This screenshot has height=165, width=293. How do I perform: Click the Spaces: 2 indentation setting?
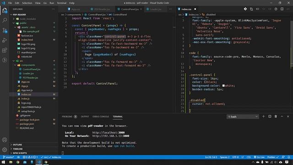pos(225,157)
